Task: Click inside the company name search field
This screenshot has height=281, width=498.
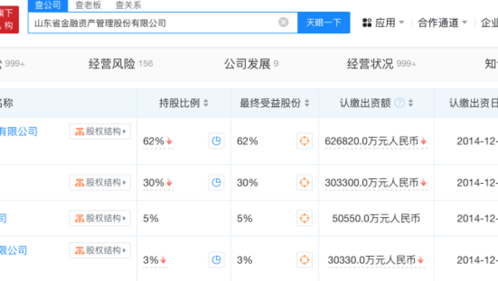Action: [x=155, y=23]
